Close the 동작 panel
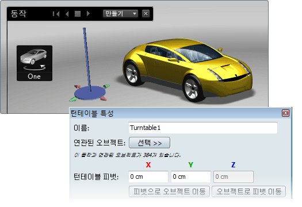 coord(146,14)
